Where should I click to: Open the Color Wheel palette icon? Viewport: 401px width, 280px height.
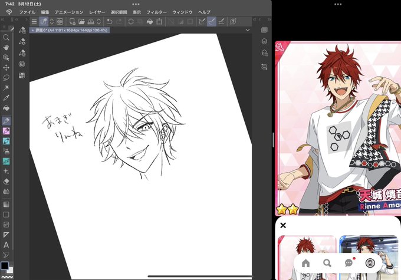(x=22, y=64)
